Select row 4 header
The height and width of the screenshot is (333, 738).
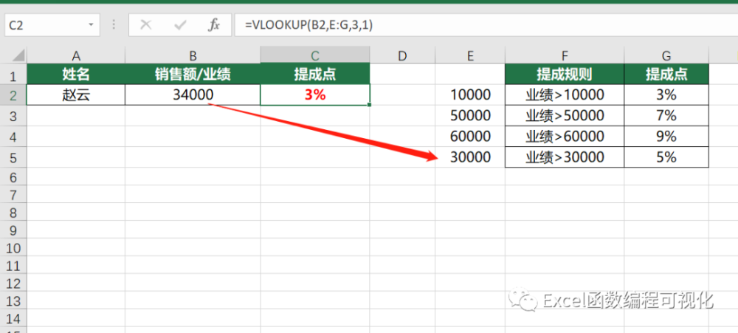pyautogui.click(x=13, y=137)
